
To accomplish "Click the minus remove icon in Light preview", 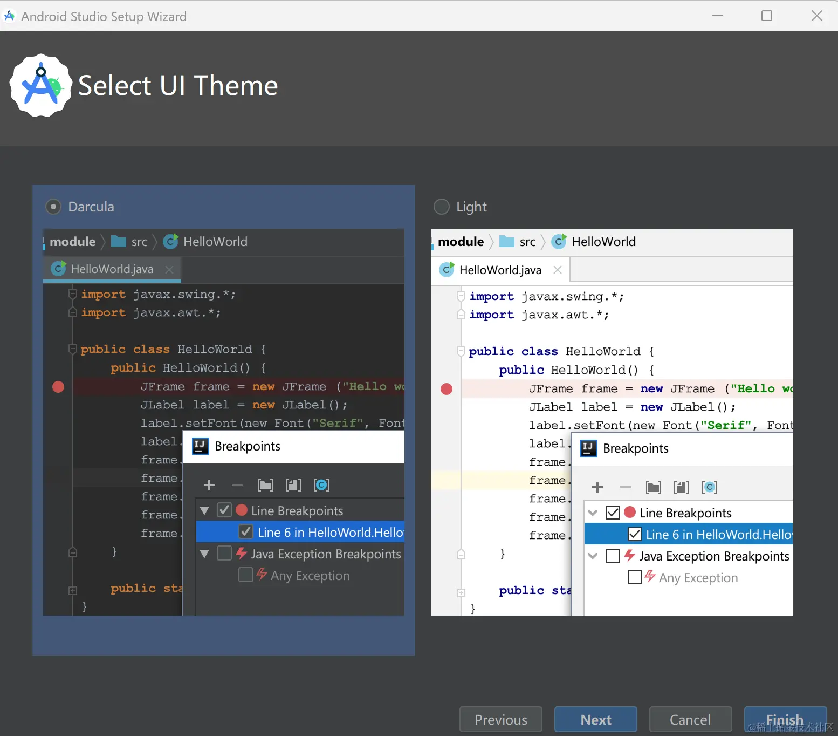I will coord(626,487).
